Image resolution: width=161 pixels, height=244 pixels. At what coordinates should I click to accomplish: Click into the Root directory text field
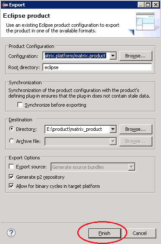(97, 67)
